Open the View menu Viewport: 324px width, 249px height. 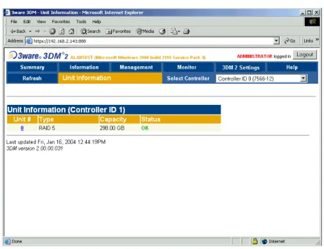point(41,22)
